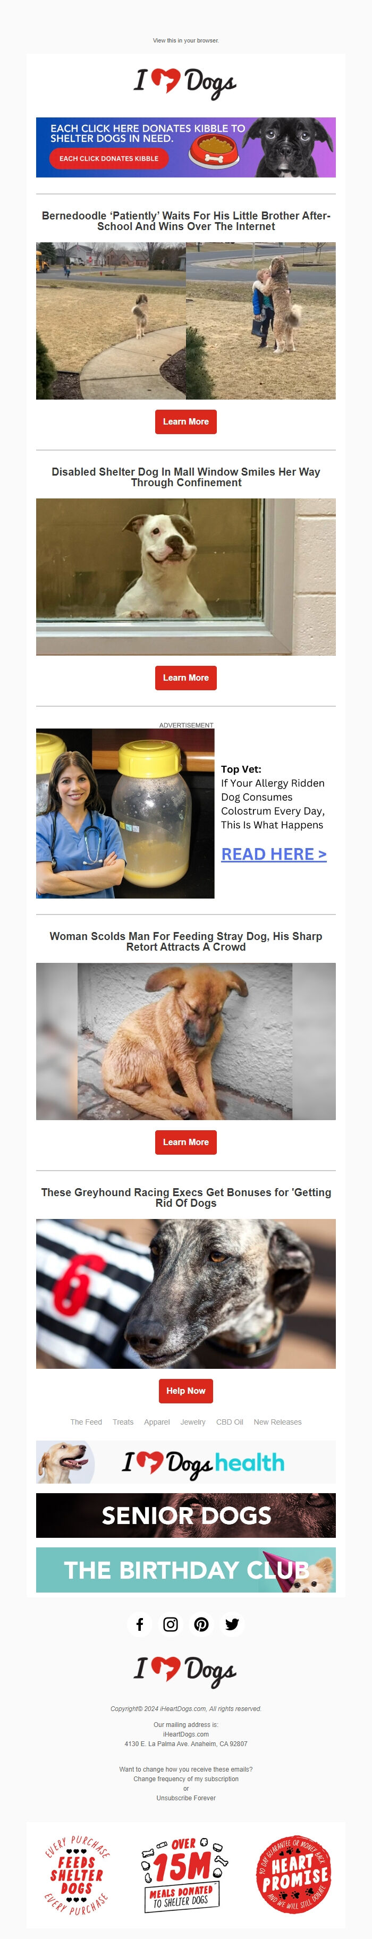Click the Each Click Donates Kibble button
The height and width of the screenshot is (1939, 372).
tap(109, 159)
